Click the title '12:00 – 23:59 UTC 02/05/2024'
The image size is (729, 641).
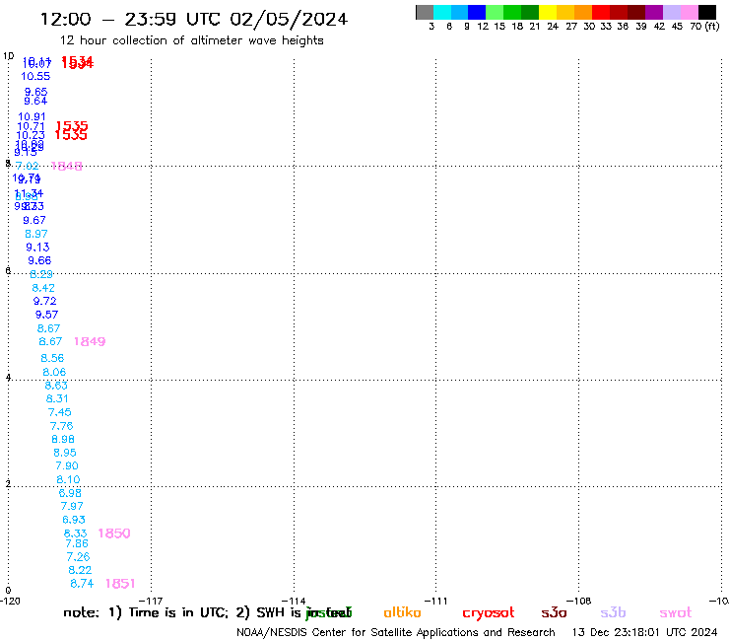194,19
